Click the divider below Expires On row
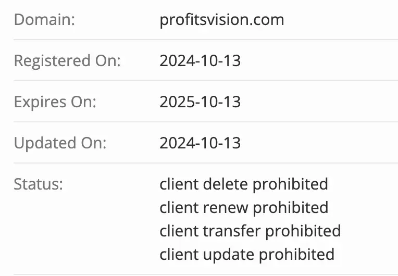 205,122
